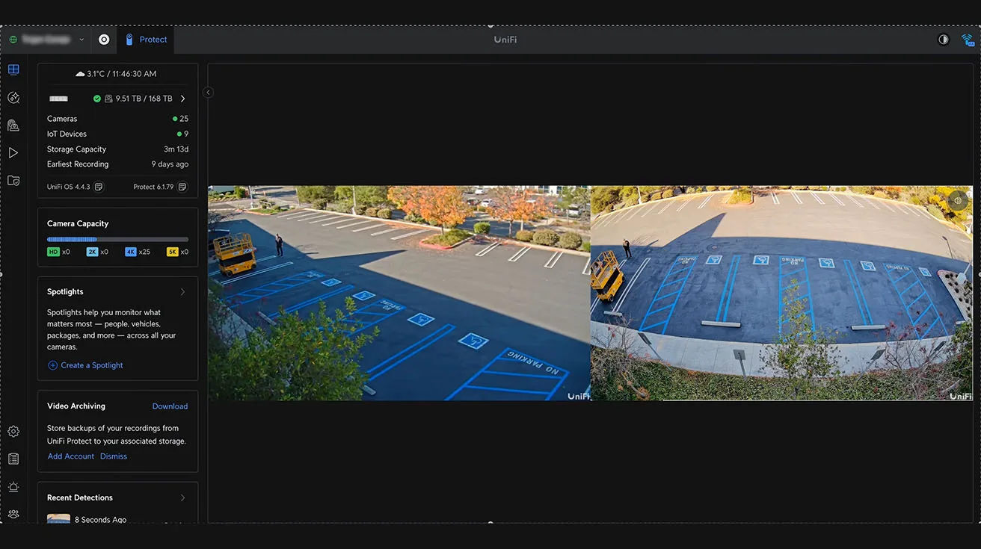The image size is (981, 549).
Task: Click the WiFi devices icon at top right
Action: click(968, 40)
